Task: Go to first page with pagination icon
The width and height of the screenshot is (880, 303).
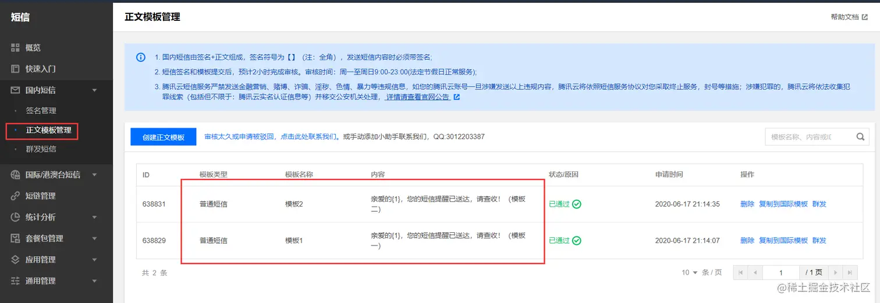Action: click(x=740, y=272)
